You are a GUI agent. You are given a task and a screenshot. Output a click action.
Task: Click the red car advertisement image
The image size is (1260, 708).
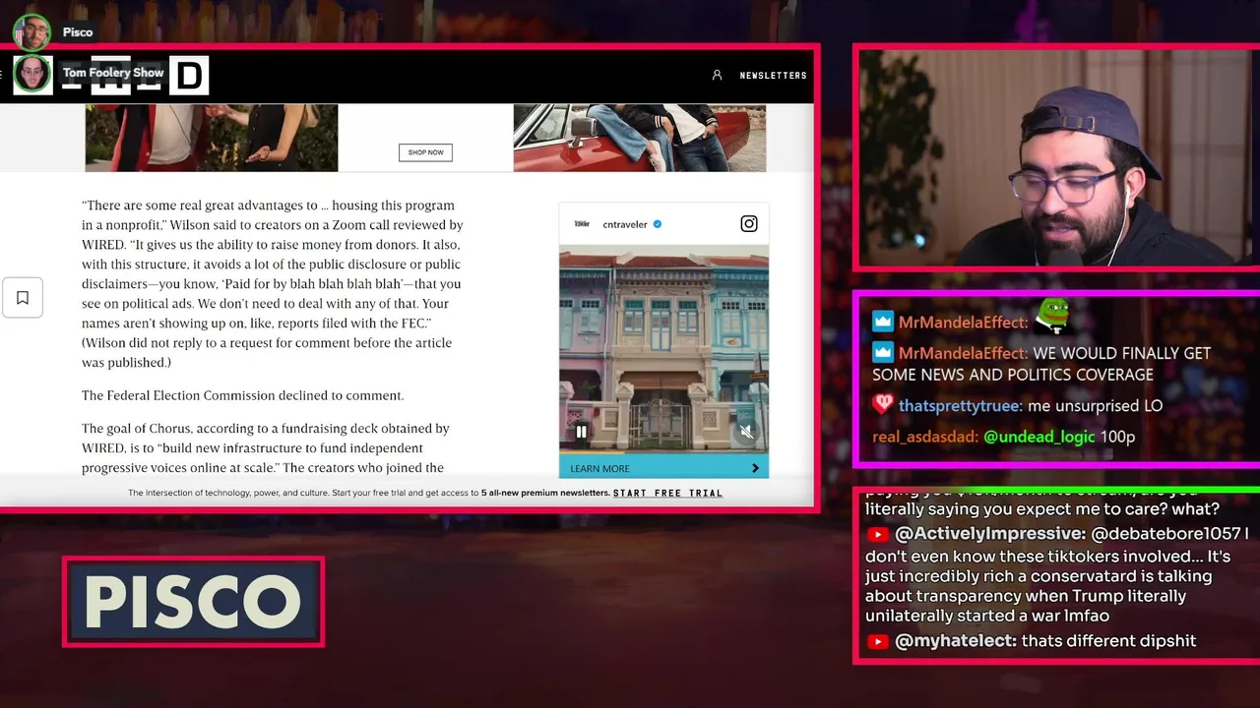(639, 137)
